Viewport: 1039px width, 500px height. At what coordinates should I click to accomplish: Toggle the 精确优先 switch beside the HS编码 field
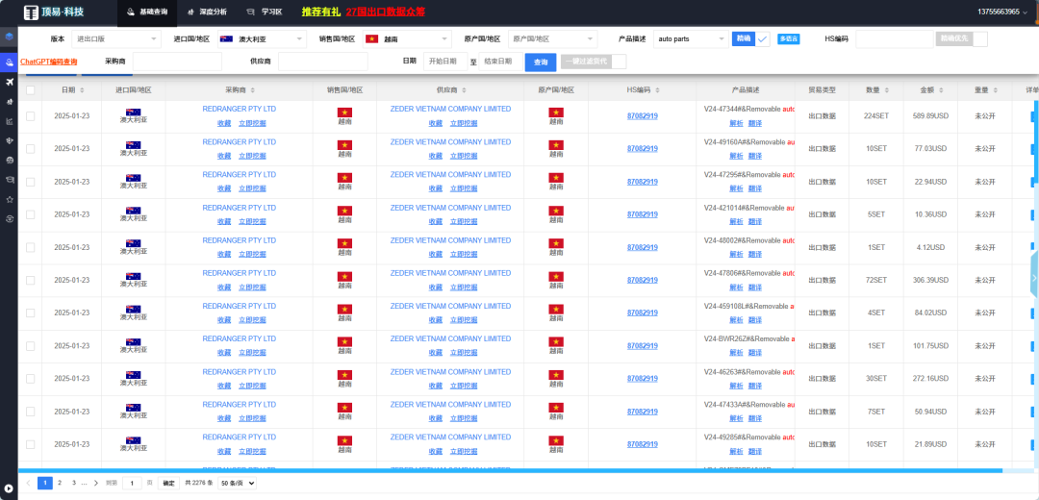(x=961, y=39)
